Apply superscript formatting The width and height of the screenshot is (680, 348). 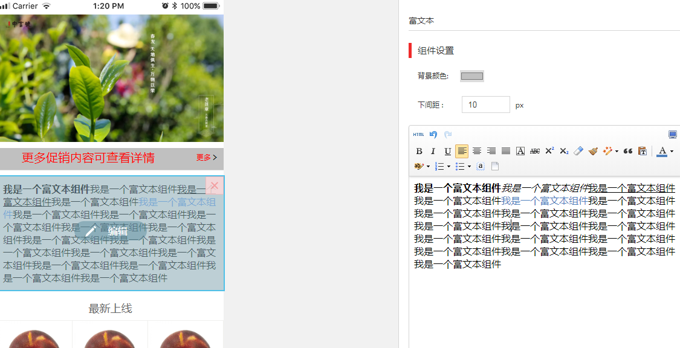(549, 151)
